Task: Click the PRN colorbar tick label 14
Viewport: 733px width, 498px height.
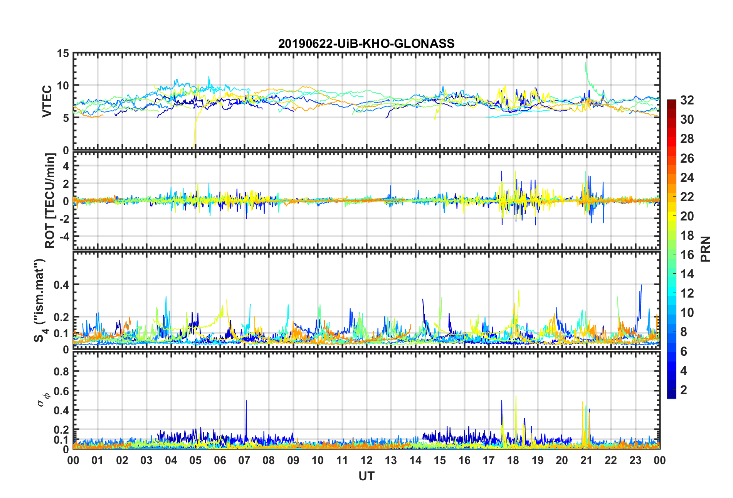Action: 687,274
